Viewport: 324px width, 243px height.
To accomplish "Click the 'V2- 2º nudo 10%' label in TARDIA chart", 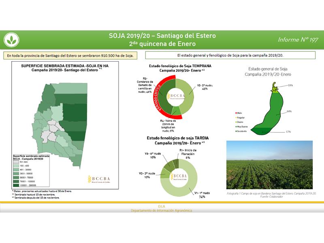I will click(x=147, y=175).
